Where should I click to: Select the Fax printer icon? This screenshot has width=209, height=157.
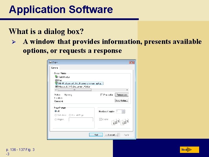click(57, 80)
